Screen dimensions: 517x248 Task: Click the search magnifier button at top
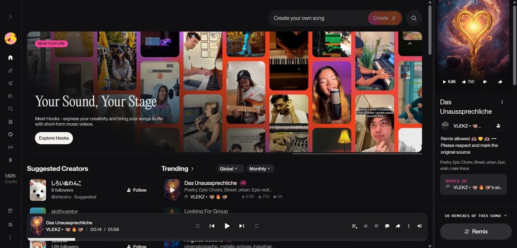coord(414,18)
